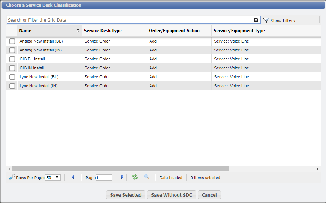Click the Page number input field
The height and width of the screenshot is (203, 326).
104,178
